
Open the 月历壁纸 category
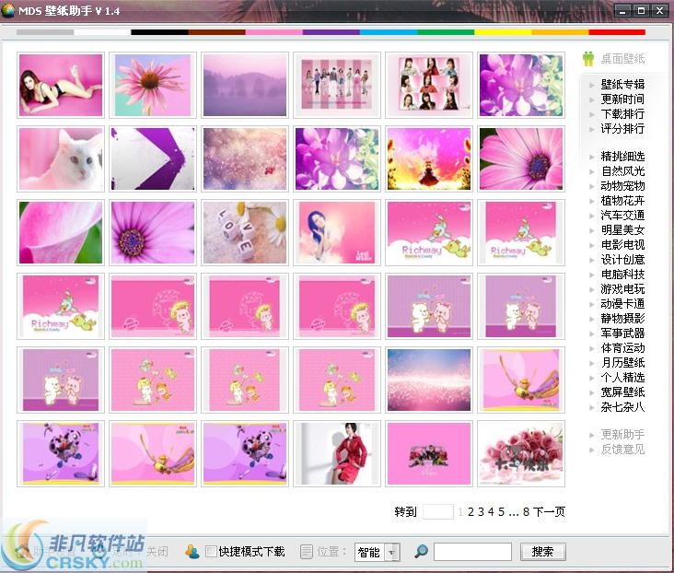point(622,362)
